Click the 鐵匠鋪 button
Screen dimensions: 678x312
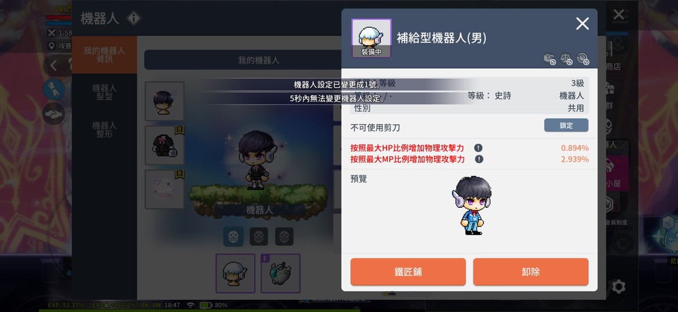coord(408,272)
